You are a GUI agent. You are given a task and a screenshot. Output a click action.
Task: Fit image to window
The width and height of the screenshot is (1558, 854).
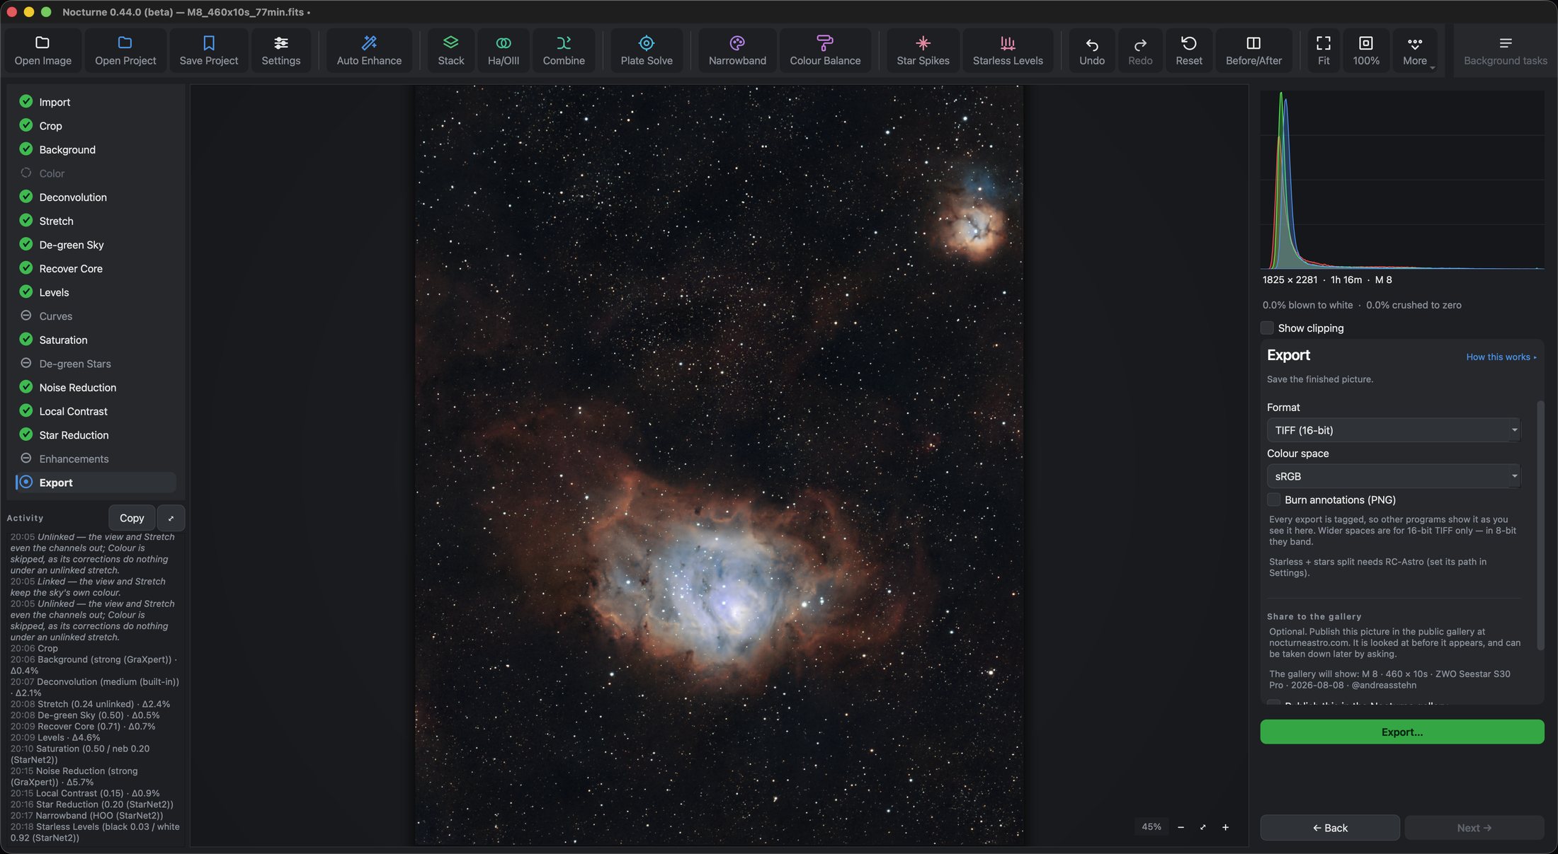(1323, 50)
